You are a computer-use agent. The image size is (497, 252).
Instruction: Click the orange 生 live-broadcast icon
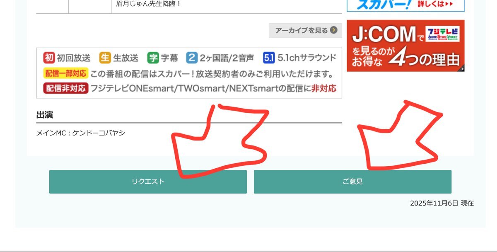pos(105,58)
